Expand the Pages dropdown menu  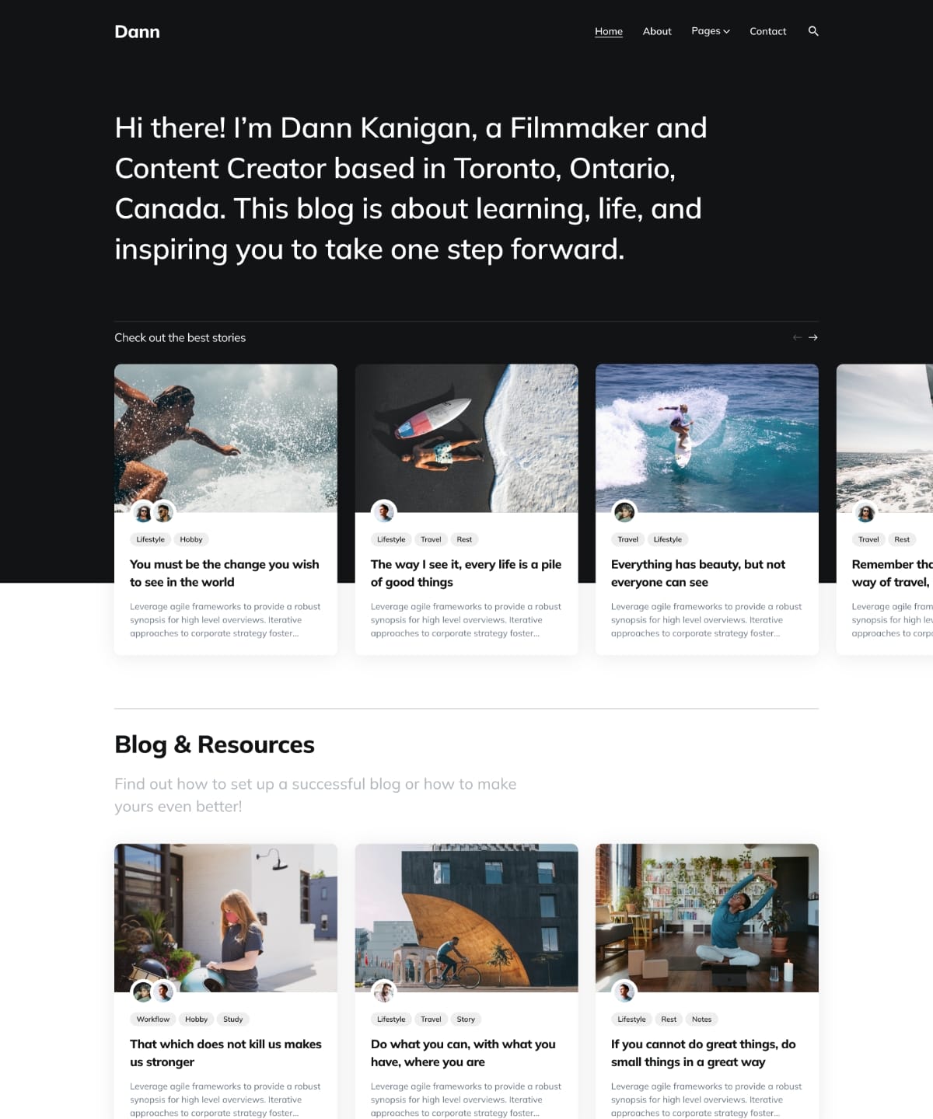[710, 31]
